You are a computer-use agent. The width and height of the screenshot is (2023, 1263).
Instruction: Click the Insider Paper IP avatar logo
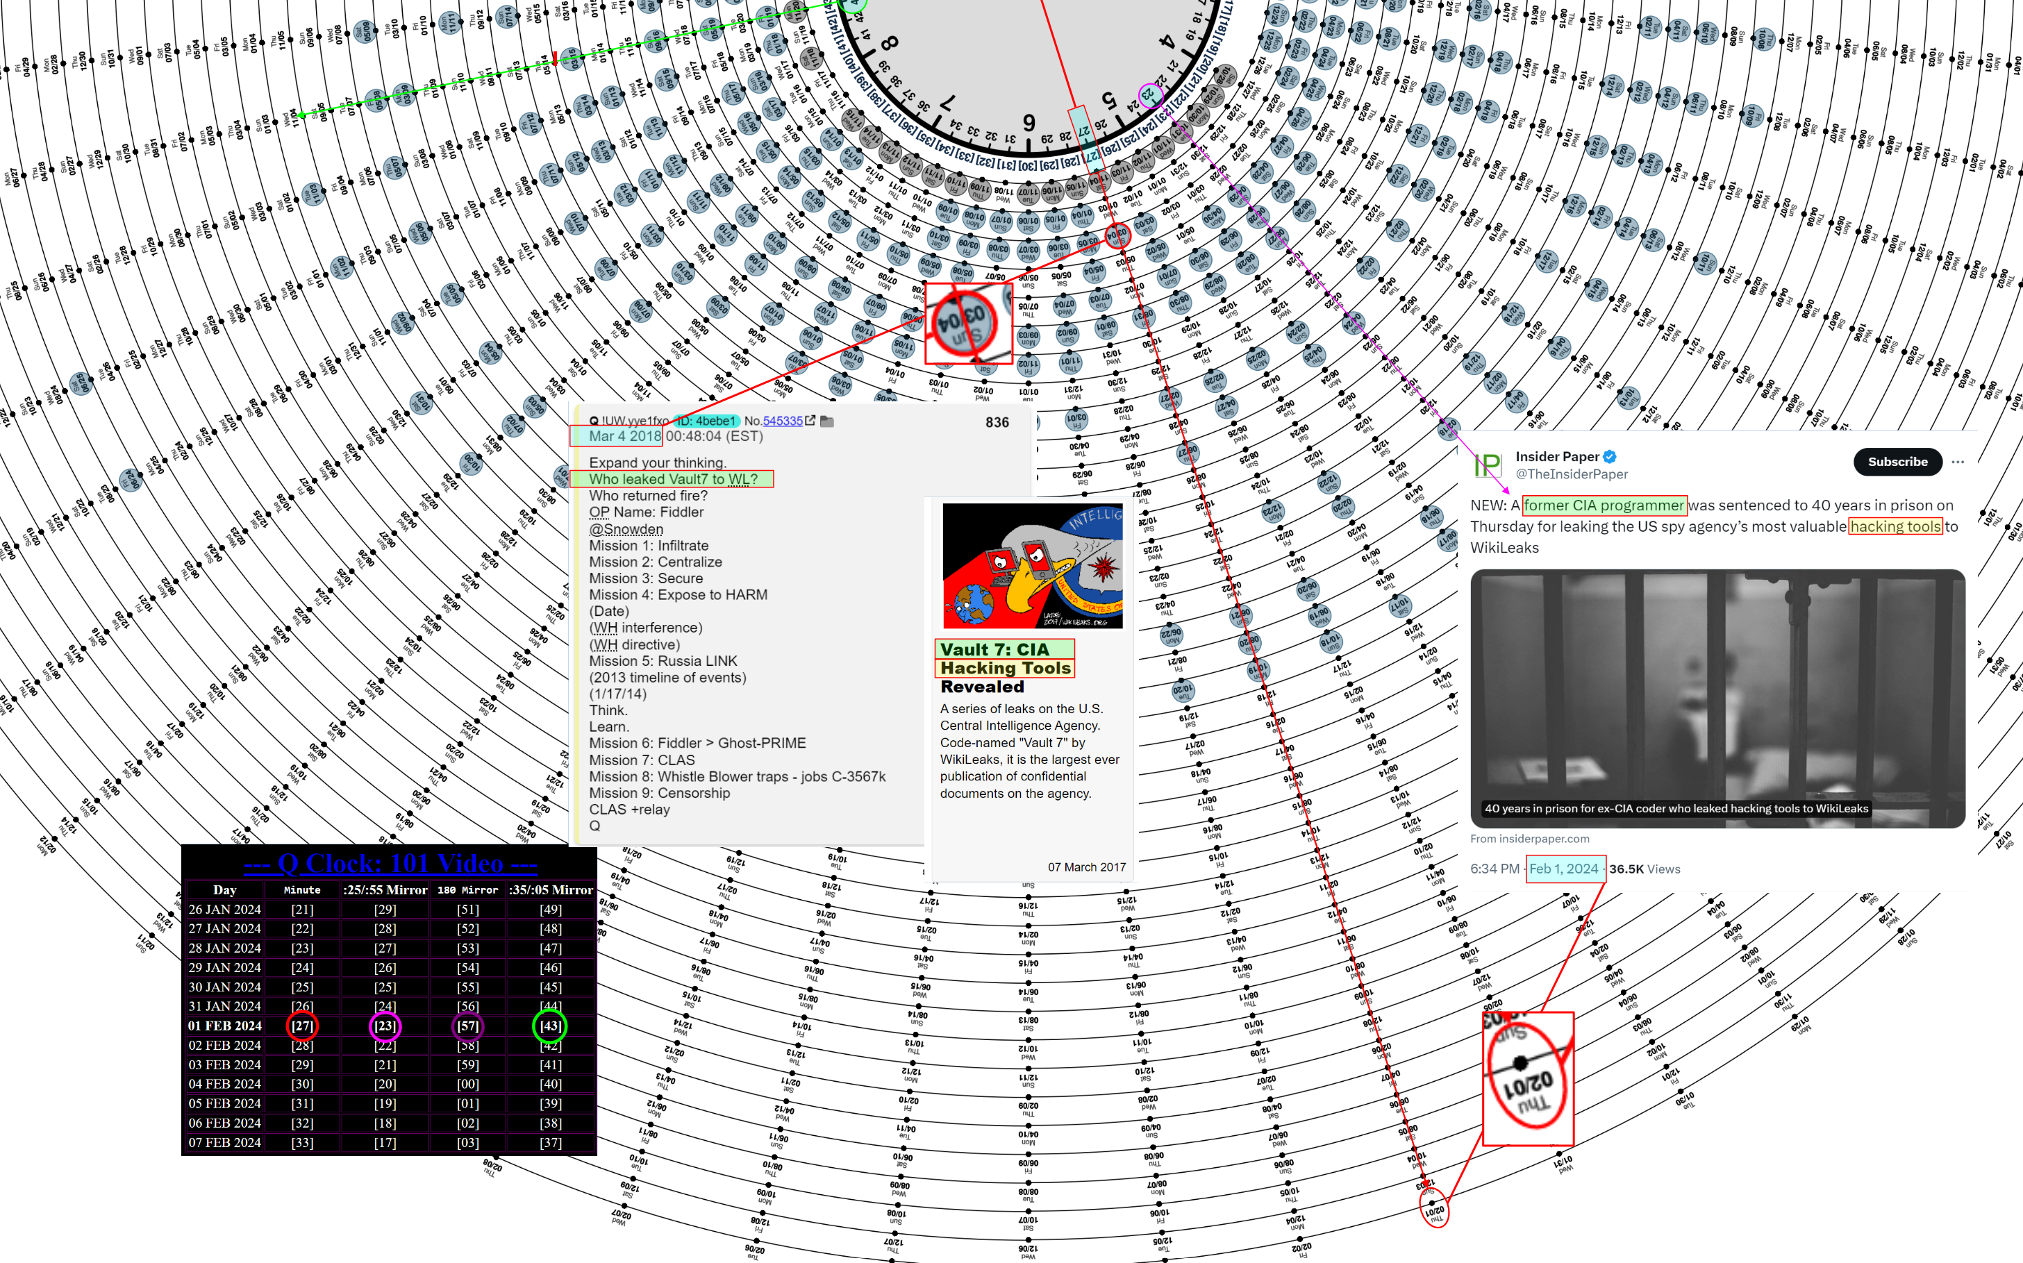pyautogui.click(x=1487, y=465)
